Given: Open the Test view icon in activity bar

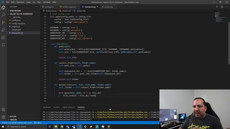Looking at the screenshot, I should (3, 45).
